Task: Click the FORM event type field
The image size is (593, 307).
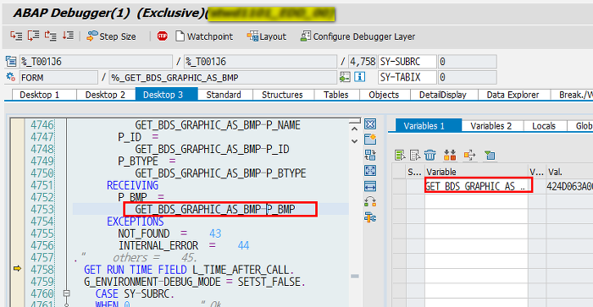Action: tap(58, 78)
